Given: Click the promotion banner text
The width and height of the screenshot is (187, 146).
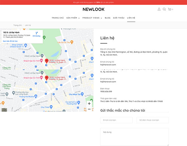Looking at the screenshot, I should [x=93, y=2].
